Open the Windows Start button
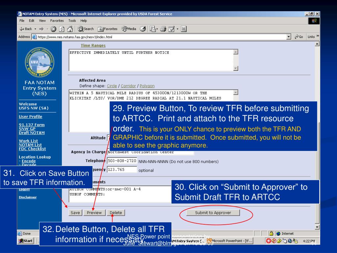337x253 pixels. click(x=26, y=241)
